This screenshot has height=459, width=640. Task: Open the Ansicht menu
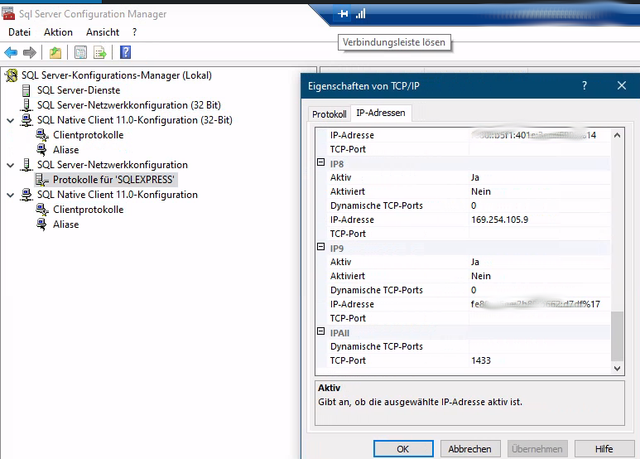click(x=103, y=32)
